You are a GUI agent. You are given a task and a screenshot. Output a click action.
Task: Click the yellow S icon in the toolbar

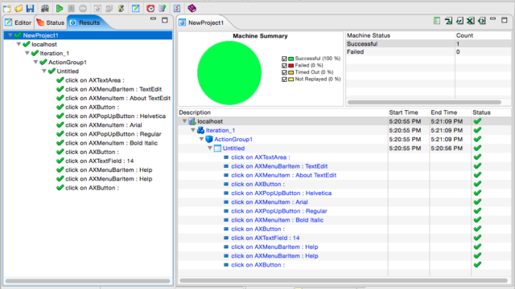pos(121,9)
